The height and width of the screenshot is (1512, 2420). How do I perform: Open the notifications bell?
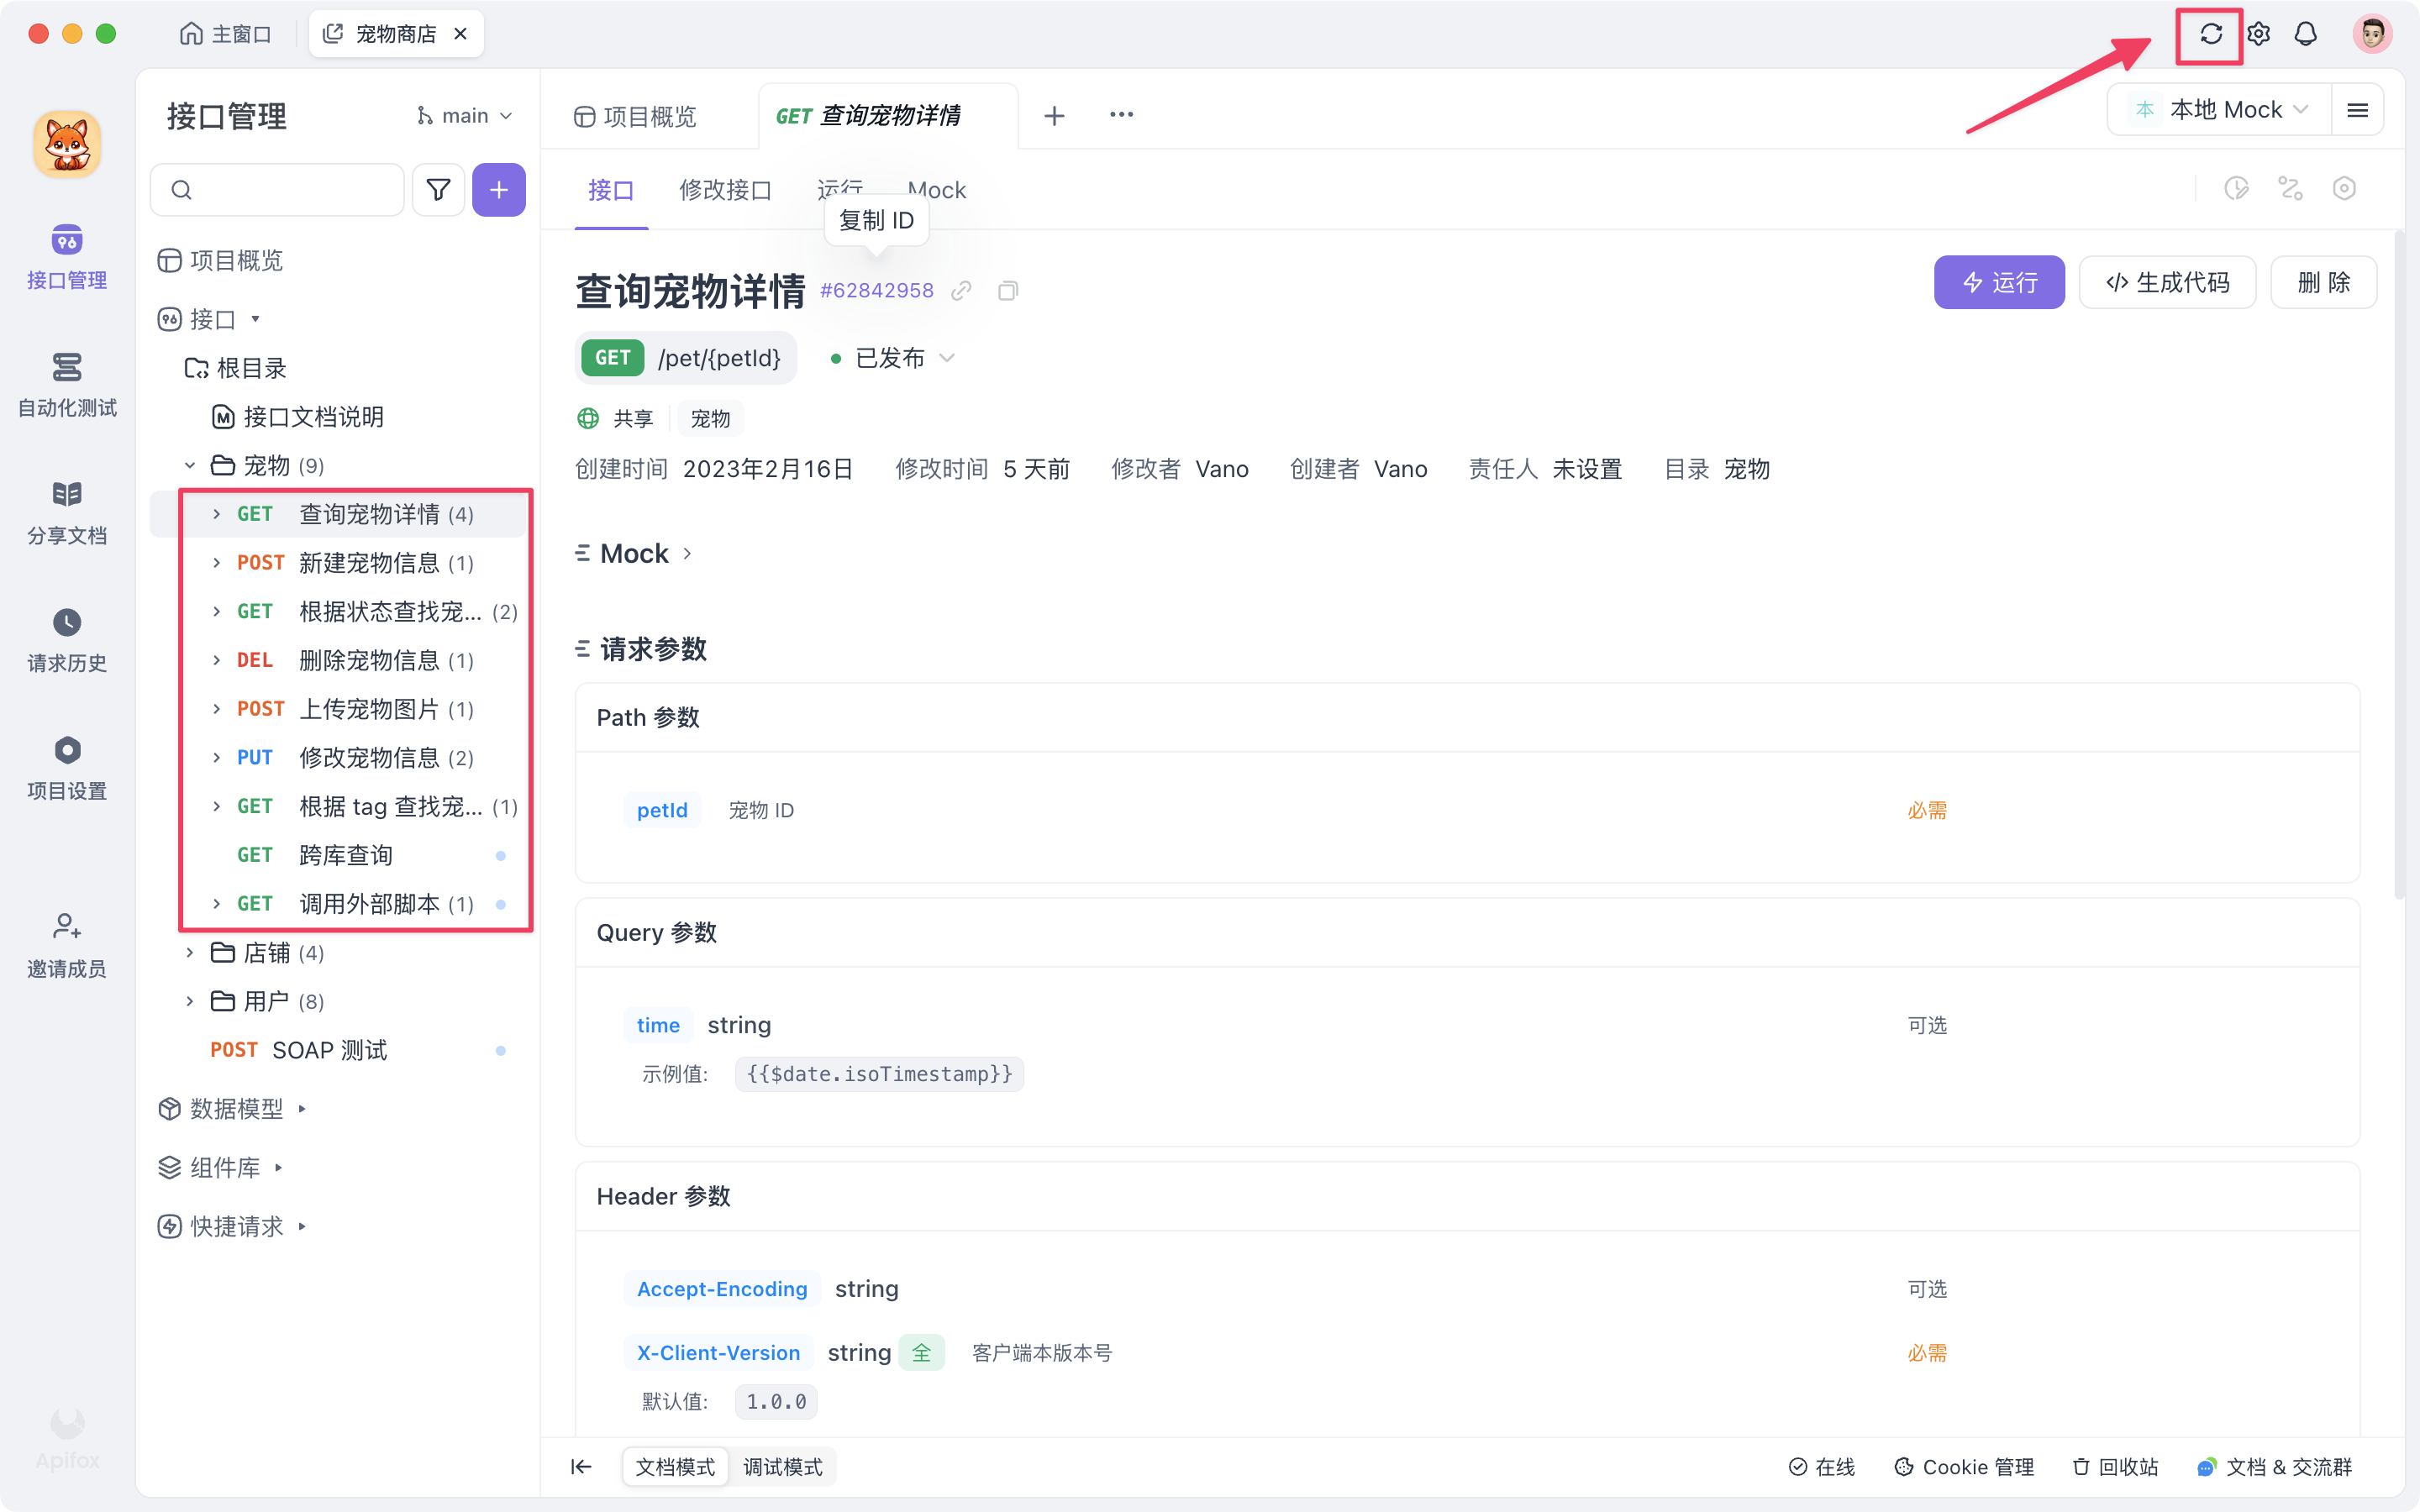point(2306,33)
